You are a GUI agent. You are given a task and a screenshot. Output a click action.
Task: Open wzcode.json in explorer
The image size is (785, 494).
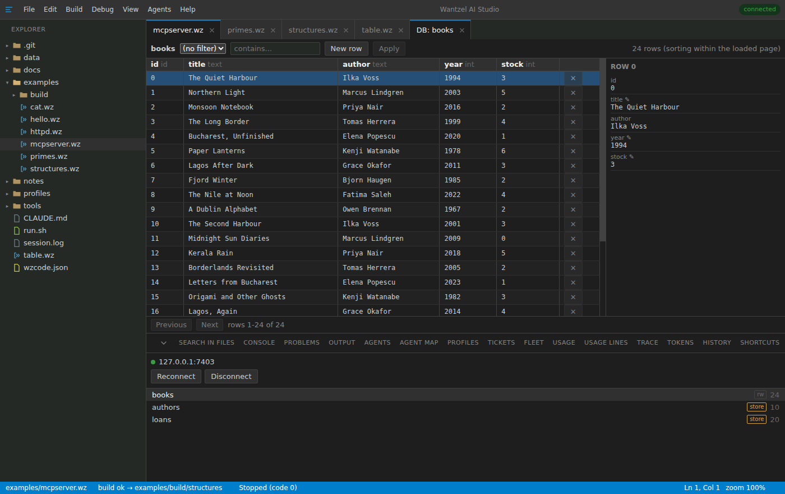coord(73,268)
